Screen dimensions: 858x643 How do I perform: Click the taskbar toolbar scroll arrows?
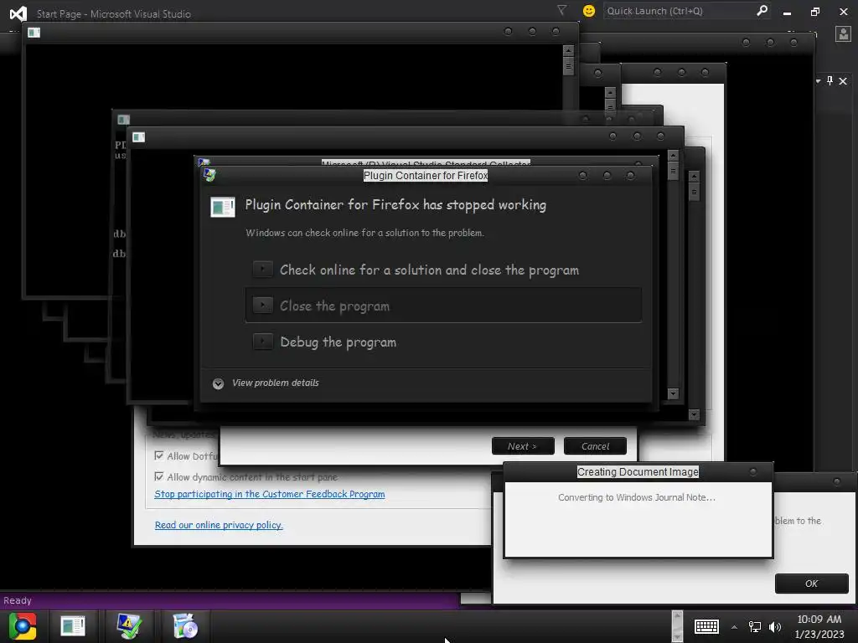[x=677, y=626]
